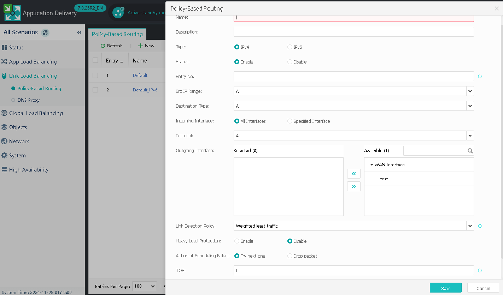Click info icon next to Entry No. field

480,77
